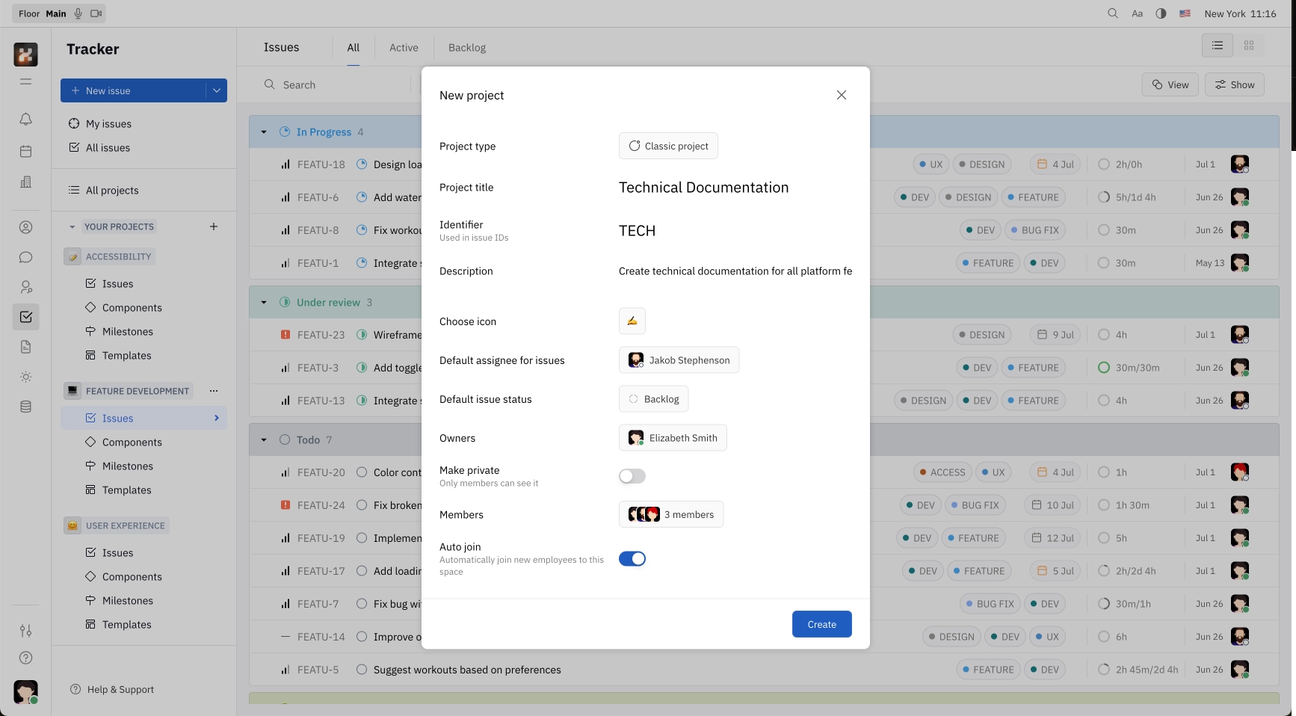Open the chat messages icon
The height and width of the screenshot is (716, 1296).
point(25,257)
